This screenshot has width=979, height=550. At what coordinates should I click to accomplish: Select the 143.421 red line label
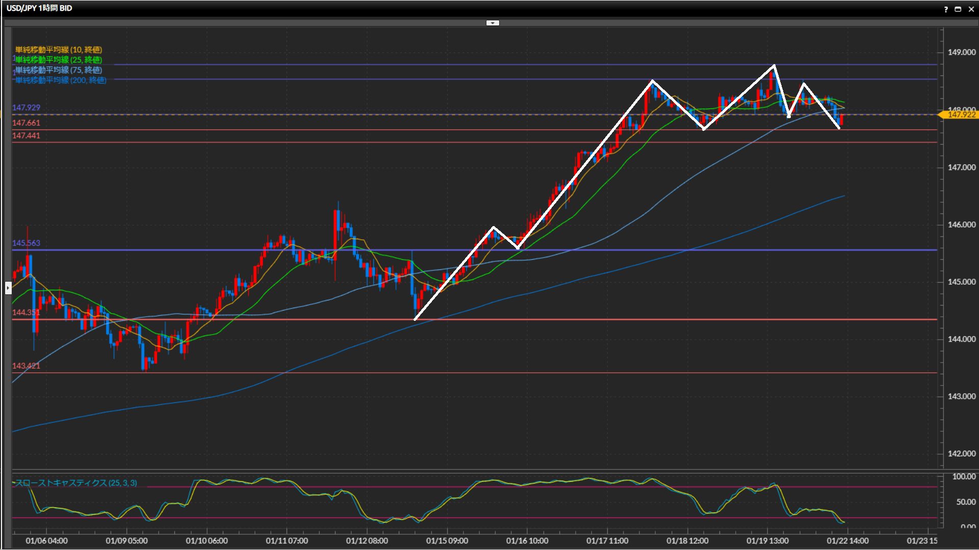click(x=26, y=366)
